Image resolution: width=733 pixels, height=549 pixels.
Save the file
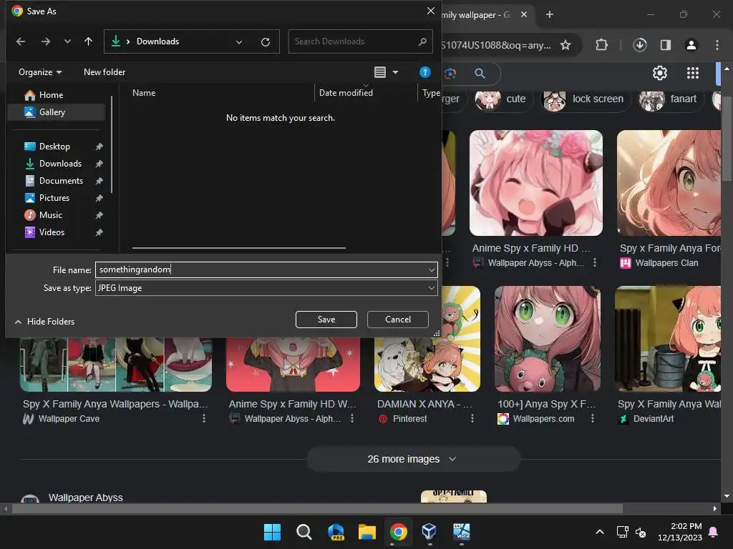click(326, 320)
